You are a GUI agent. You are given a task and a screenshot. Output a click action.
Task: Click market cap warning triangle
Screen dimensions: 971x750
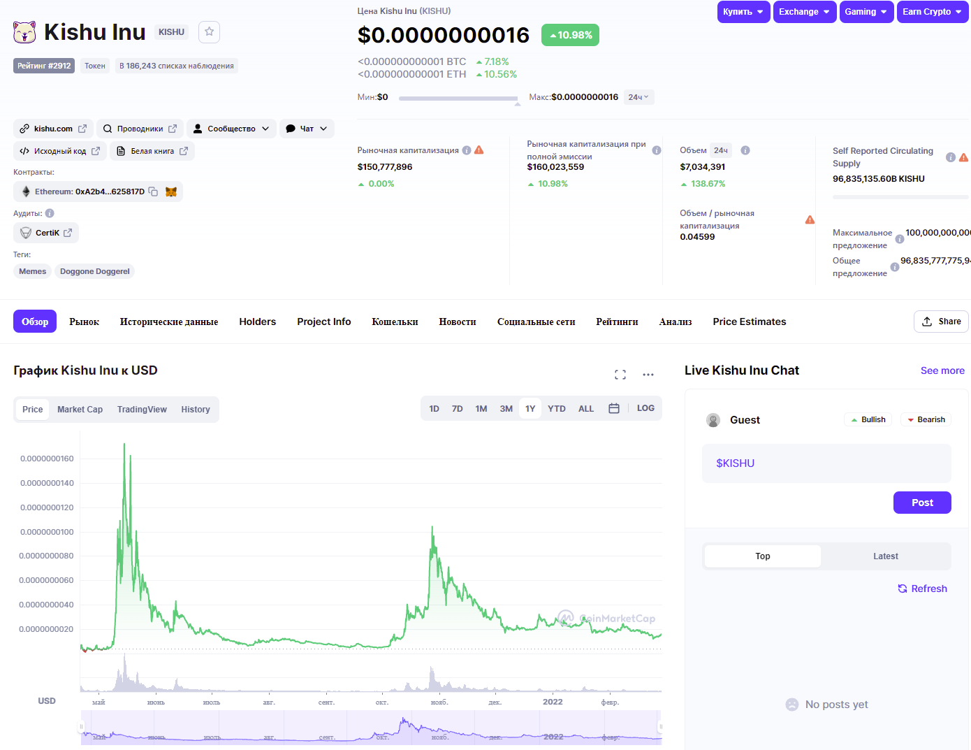tap(479, 150)
